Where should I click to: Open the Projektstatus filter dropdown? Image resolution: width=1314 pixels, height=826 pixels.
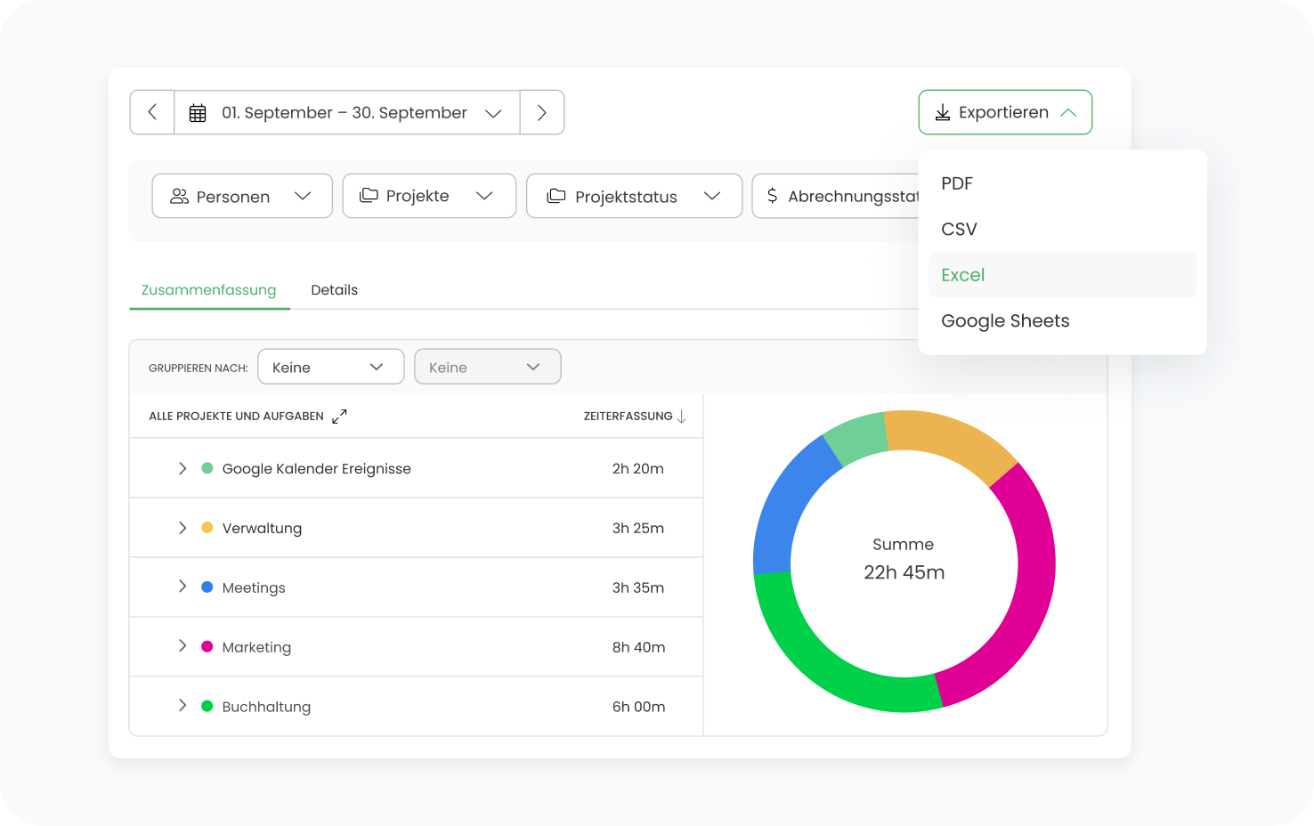tap(634, 196)
